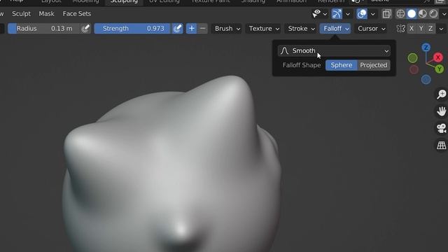Click the green Y axis gizmo handle
The width and height of the screenshot is (448, 252).
[440, 69]
